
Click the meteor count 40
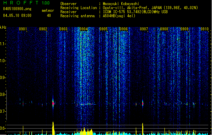click(x=49, y=16)
